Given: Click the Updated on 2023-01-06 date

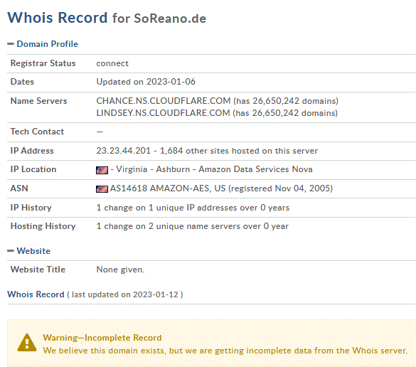Looking at the screenshot, I should point(146,82).
